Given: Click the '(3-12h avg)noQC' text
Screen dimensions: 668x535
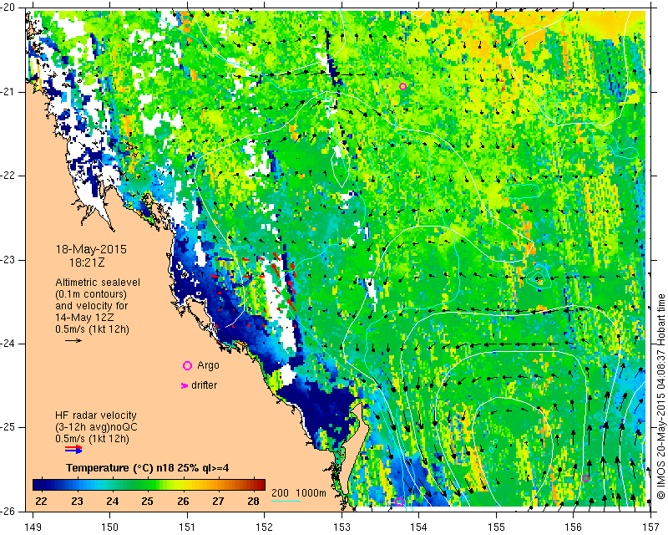Looking at the screenshot, I should (x=96, y=427).
